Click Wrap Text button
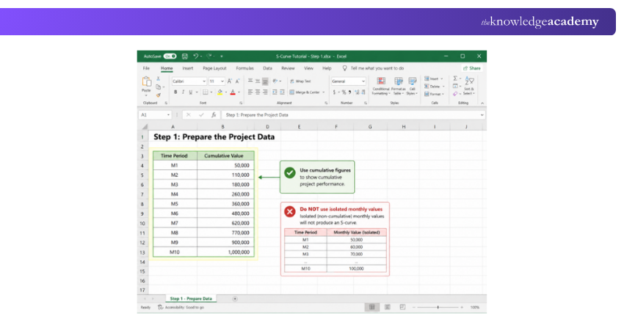The height and width of the screenshot is (330, 624). [x=300, y=81]
